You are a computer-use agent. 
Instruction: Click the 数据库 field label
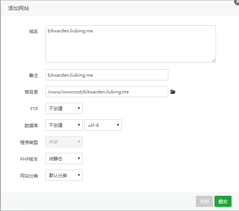coord(31,125)
